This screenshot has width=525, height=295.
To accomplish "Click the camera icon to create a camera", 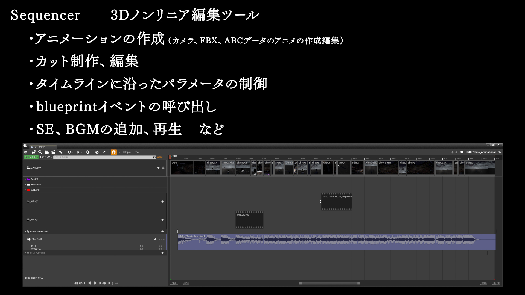I will coord(46,152).
